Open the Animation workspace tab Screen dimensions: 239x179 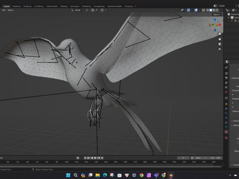(x=75, y=6)
